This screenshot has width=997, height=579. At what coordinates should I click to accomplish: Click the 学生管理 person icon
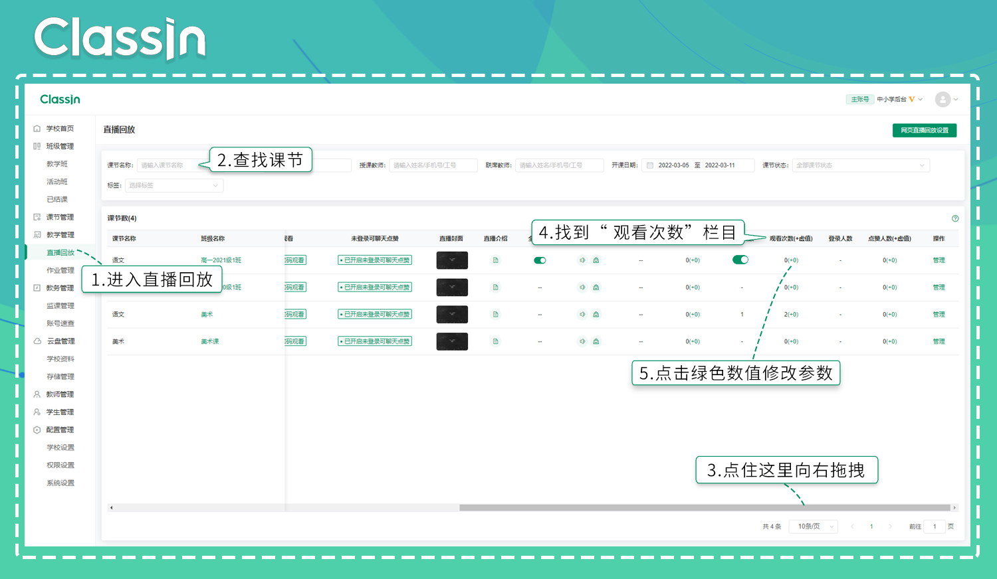click(37, 412)
